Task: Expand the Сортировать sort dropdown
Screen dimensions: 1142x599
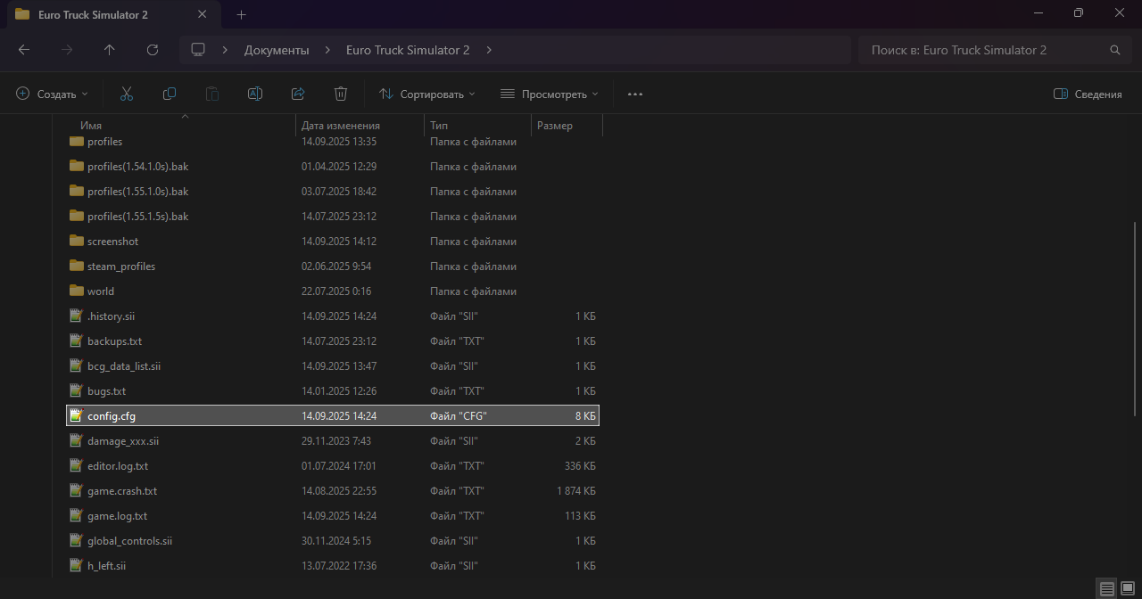Action: [426, 94]
